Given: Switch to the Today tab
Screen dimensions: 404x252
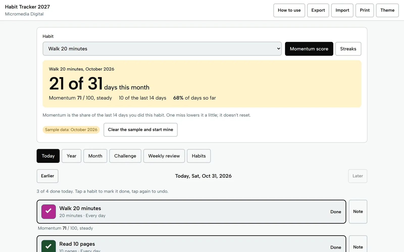Looking at the screenshot, I should coord(48,156).
